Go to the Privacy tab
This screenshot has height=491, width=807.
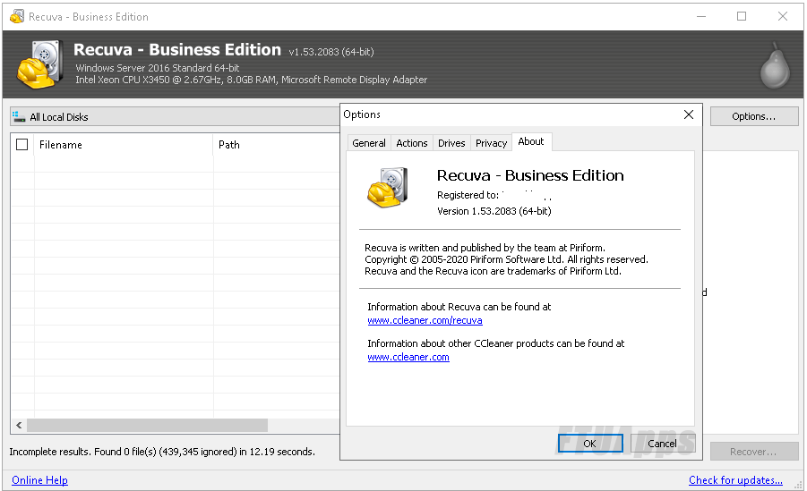coord(491,143)
